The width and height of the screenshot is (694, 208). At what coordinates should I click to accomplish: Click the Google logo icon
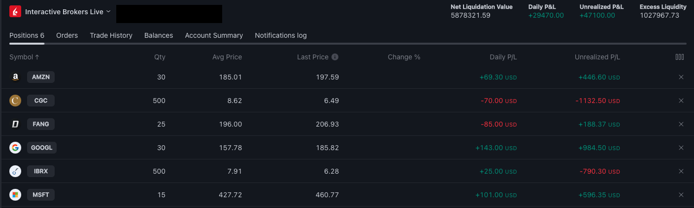15,148
